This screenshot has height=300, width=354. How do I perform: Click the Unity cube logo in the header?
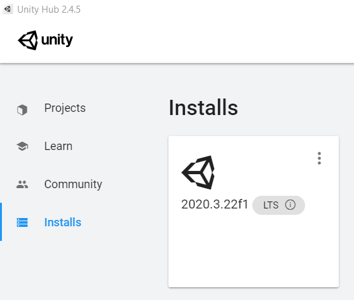click(x=28, y=40)
